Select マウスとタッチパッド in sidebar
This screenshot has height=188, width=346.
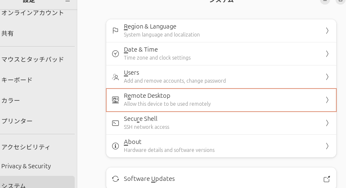33,59
